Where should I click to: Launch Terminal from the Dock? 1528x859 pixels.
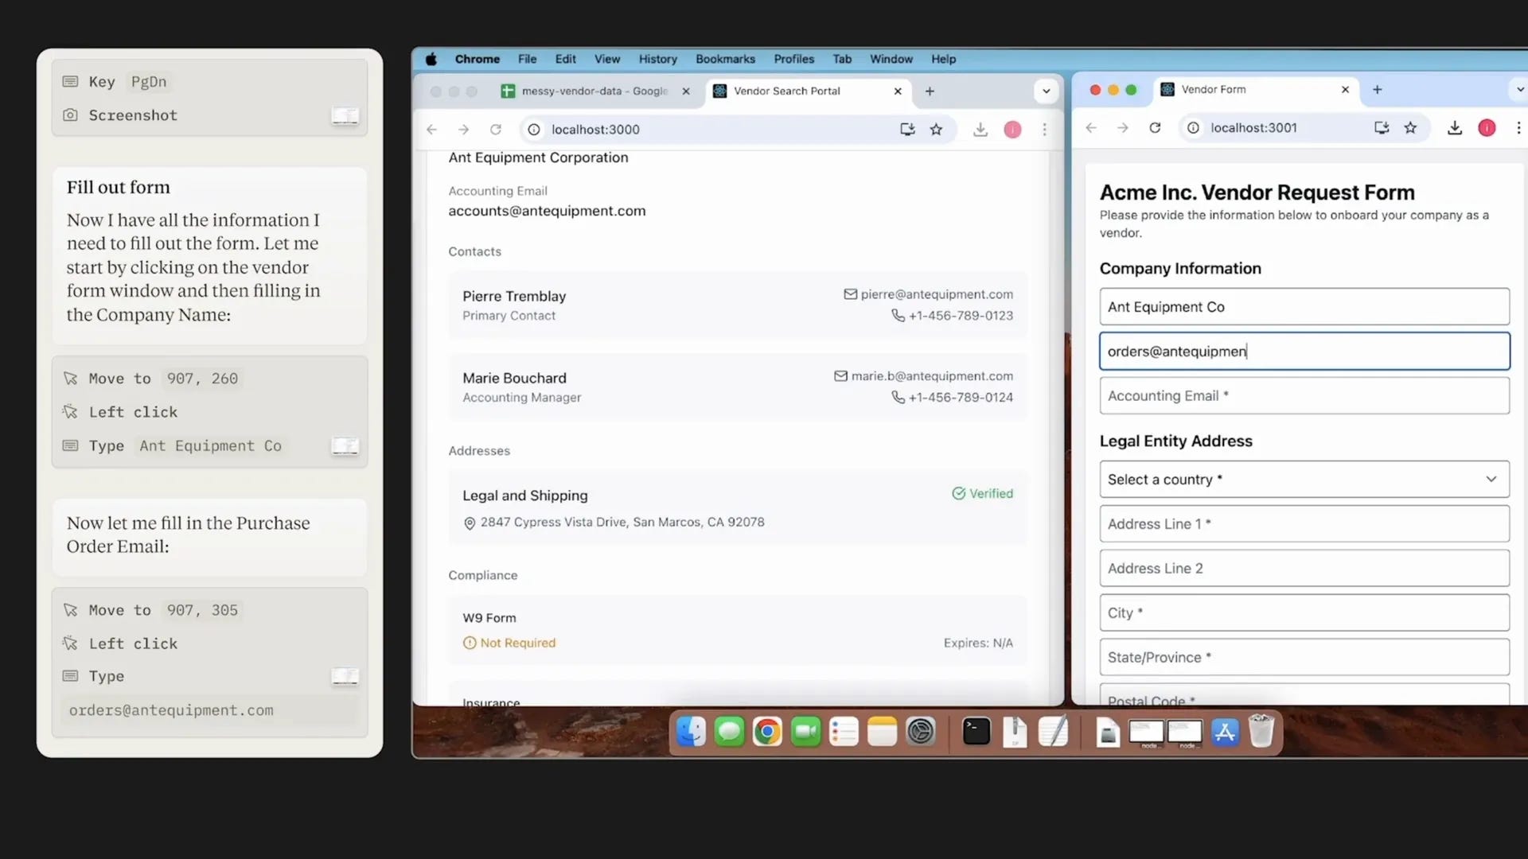(x=976, y=732)
